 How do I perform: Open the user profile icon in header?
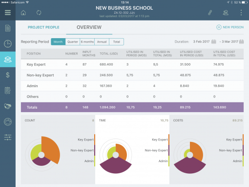point(226,13)
